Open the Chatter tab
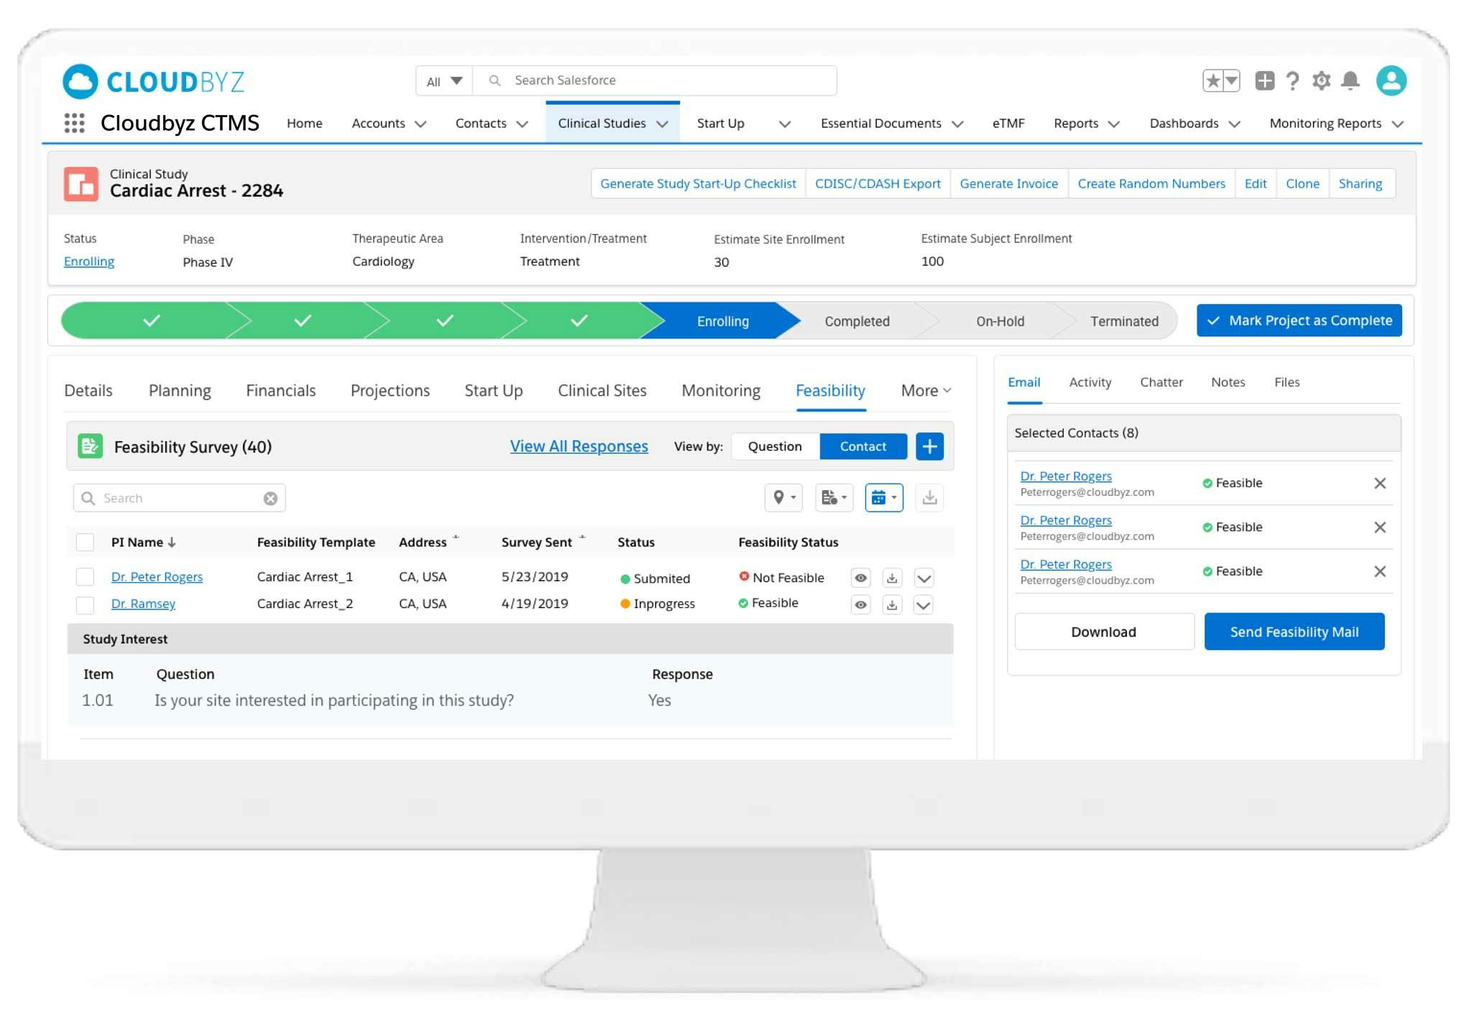This screenshot has width=1472, height=1024. [x=1161, y=382]
